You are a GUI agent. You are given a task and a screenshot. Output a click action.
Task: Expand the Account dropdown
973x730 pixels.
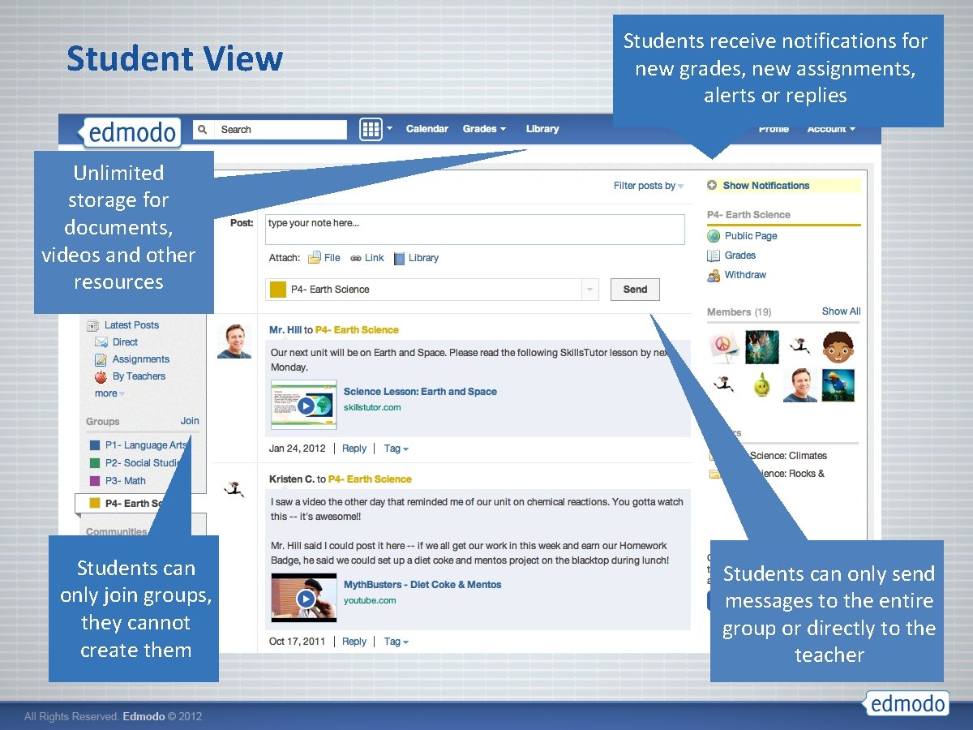(x=831, y=129)
